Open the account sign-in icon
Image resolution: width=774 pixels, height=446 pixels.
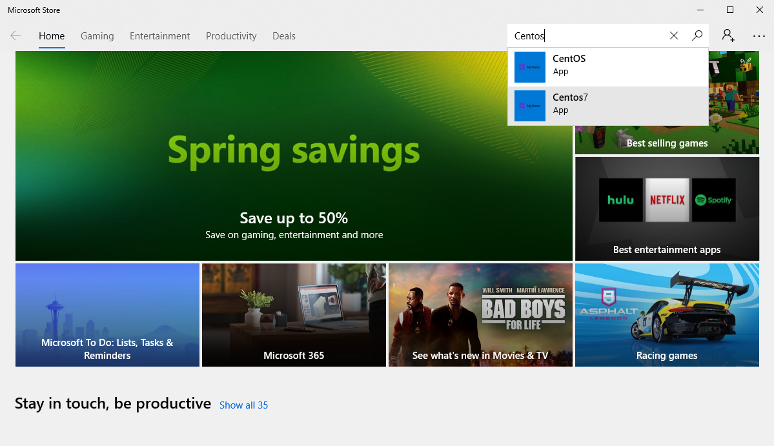pos(728,36)
